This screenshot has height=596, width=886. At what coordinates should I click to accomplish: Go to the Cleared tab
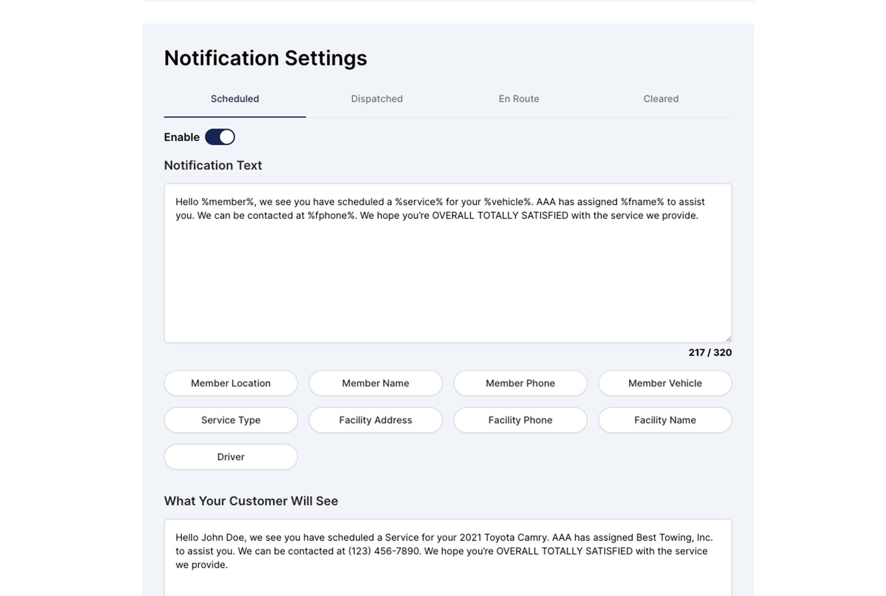(x=661, y=99)
